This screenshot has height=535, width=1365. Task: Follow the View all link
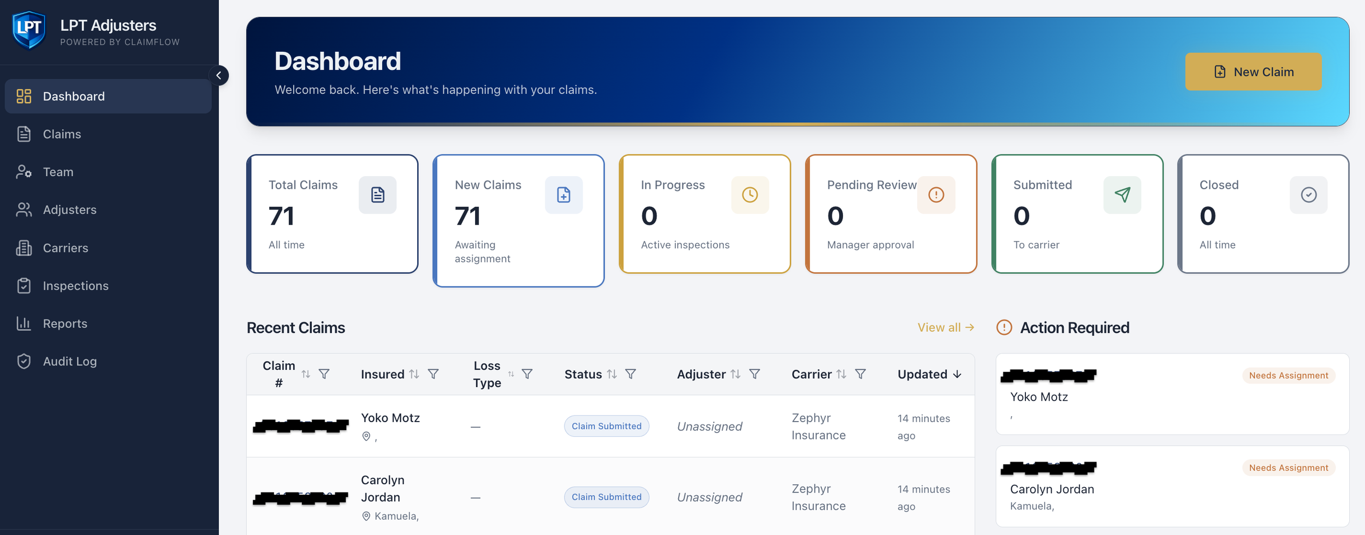(946, 327)
